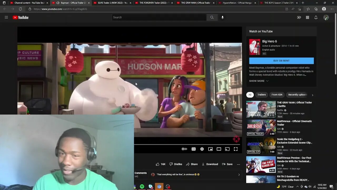Open the Create video camera icon

[x=299, y=17]
